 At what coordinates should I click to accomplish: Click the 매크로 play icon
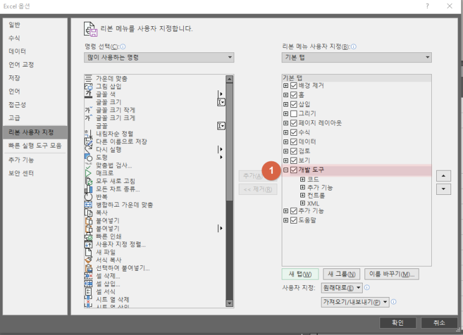(x=88, y=173)
